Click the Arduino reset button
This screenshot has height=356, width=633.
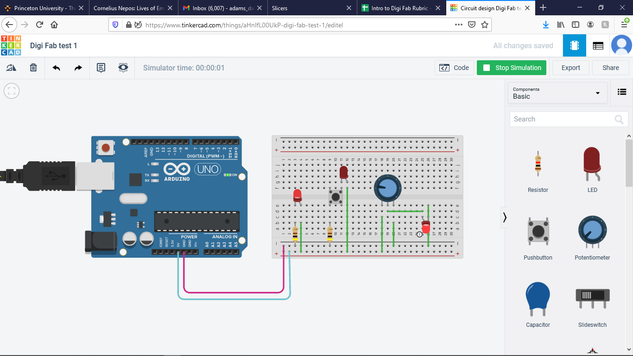tap(106, 148)
